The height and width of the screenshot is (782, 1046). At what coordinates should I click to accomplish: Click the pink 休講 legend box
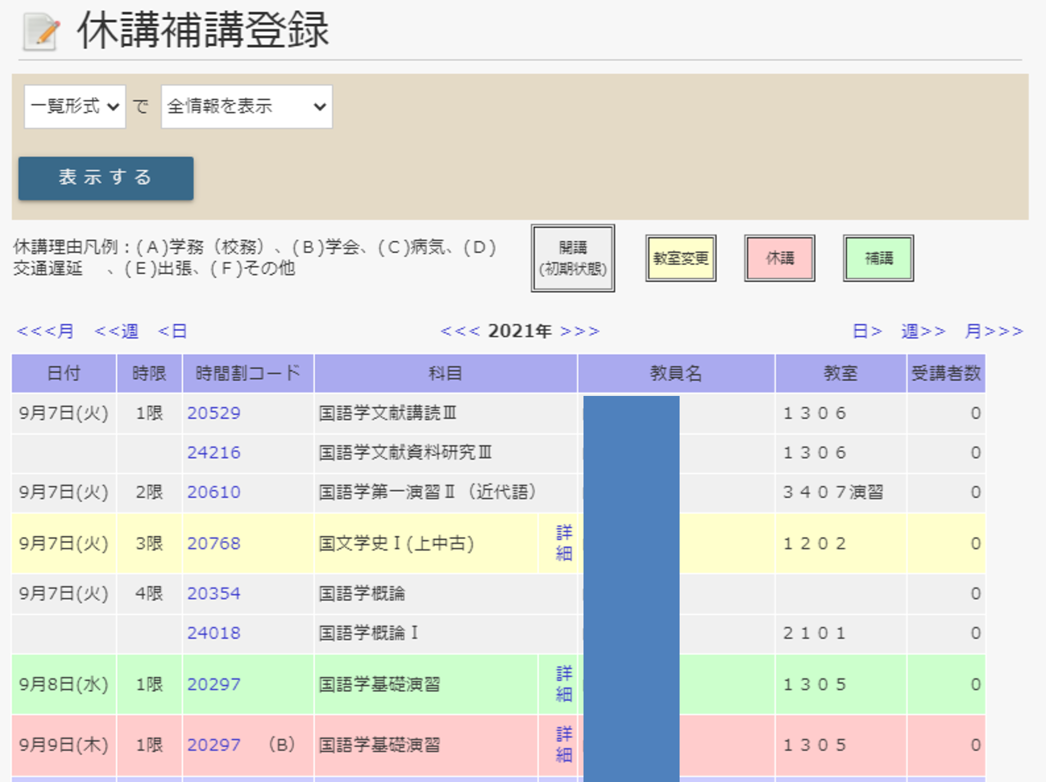(780, 258)
